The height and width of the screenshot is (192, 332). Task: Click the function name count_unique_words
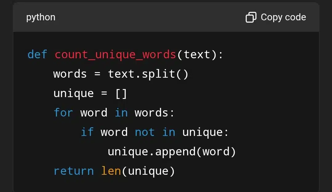point(115,55)
